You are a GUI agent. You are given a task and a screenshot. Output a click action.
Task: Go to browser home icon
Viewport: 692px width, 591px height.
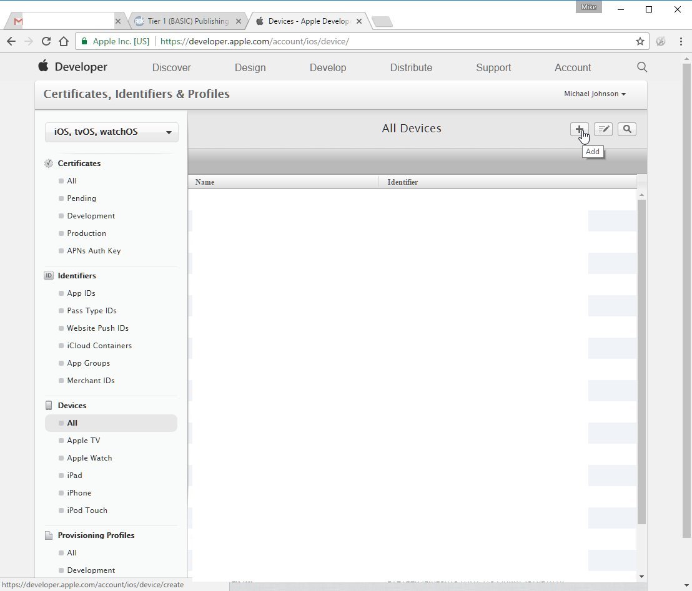pyautogui.click(x=64, y=41)
